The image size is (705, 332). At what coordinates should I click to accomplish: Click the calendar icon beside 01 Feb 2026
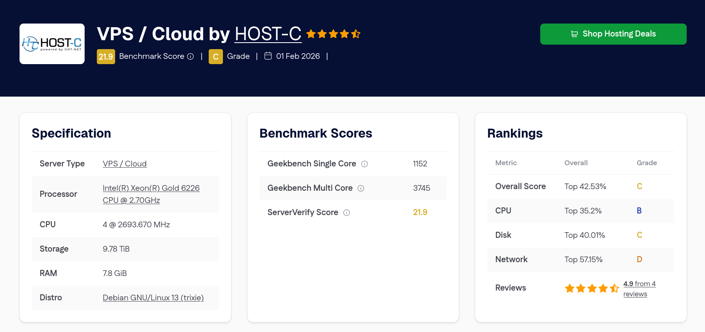pyautogui.click(x=268, y=56)
